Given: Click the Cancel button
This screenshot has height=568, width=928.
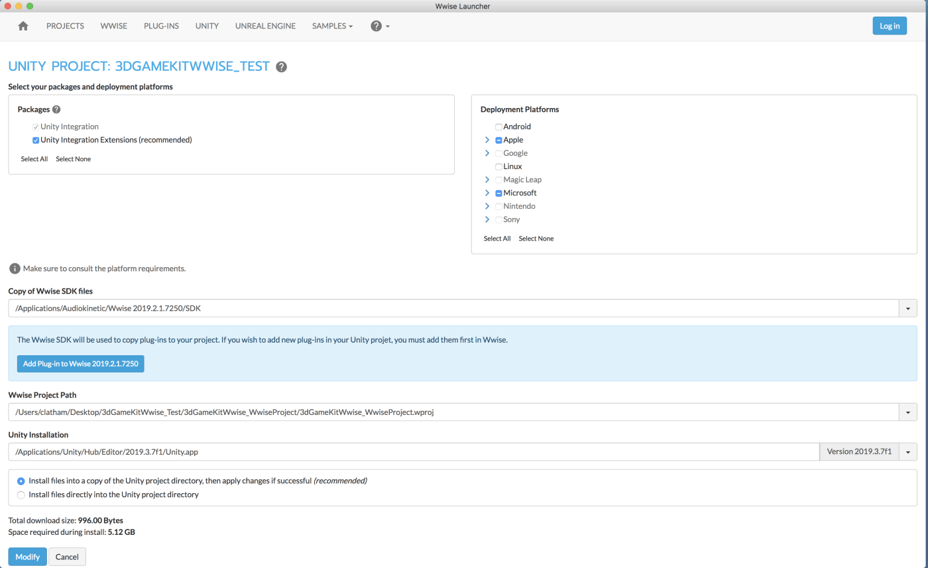Looking at the screenshot, I should point(68,557).
